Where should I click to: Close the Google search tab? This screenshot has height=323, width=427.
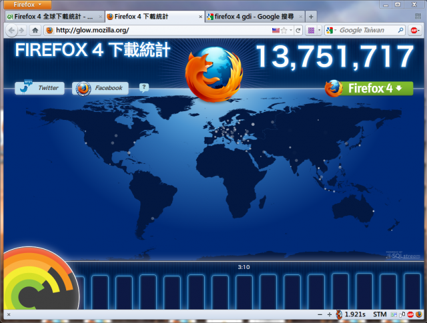click(301, 17)
